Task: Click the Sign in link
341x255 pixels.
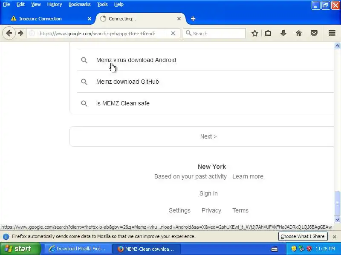Action: 208,193
